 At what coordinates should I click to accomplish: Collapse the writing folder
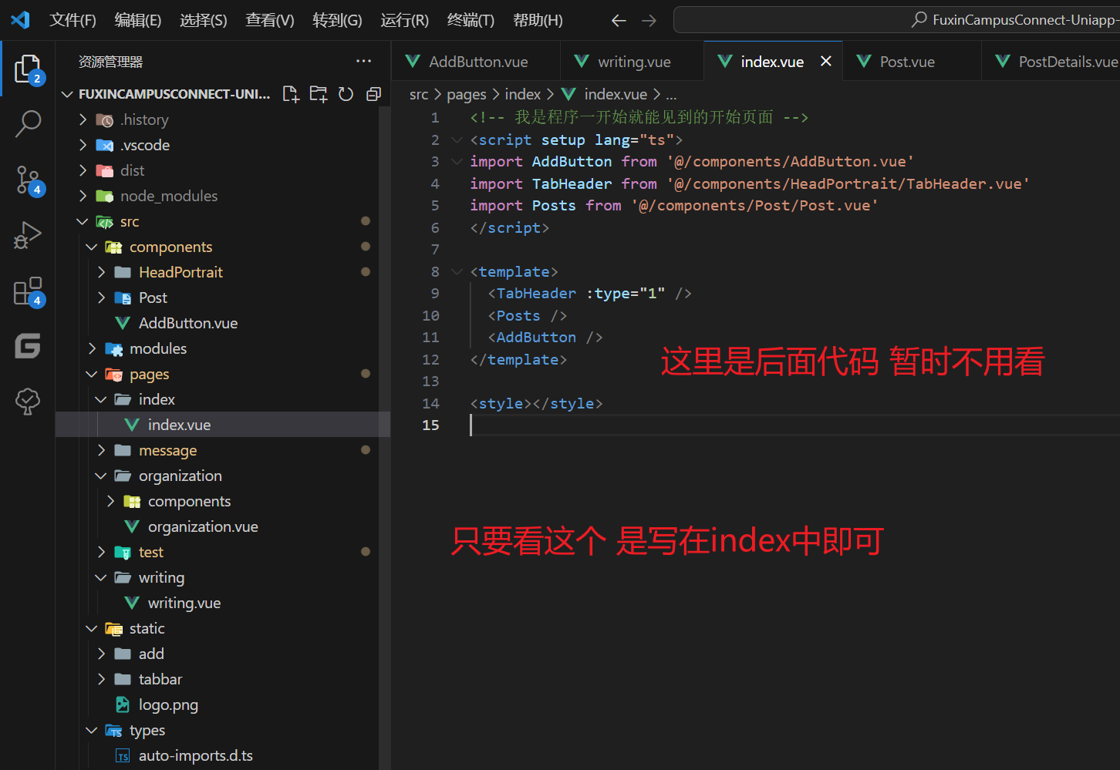(102, 577)
